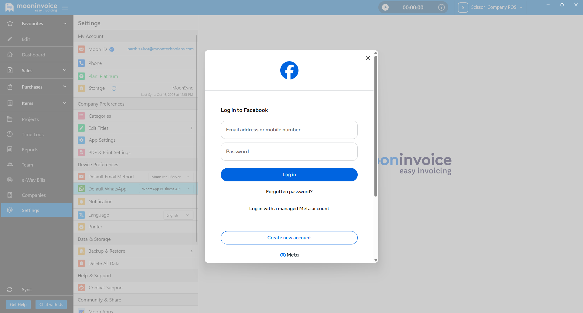Screen dimensions: 583x313
Task: Click the Notification bell icon
Action: (81, 201)
